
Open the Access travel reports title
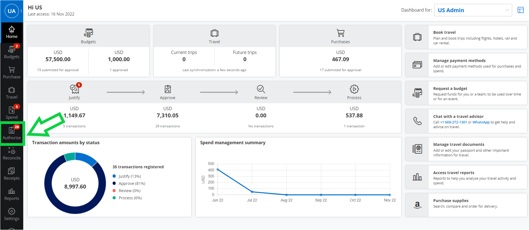454,173
